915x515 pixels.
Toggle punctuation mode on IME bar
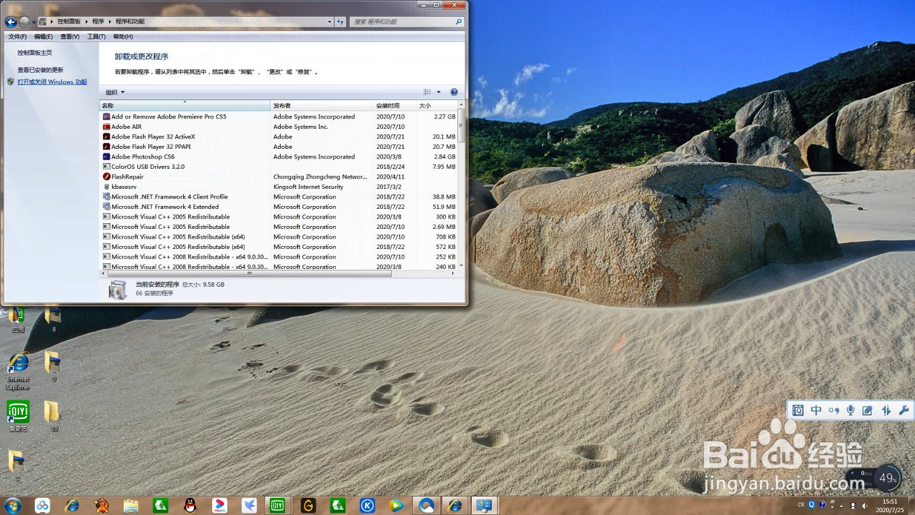coord(834,410)
